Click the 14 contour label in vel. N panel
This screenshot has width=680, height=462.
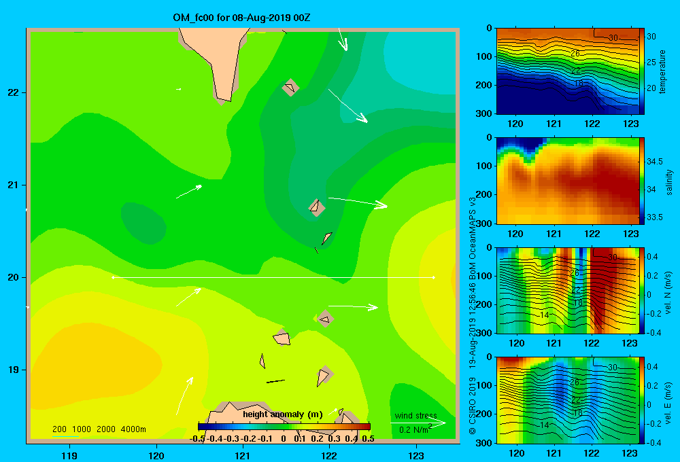(x=544, y=315)
